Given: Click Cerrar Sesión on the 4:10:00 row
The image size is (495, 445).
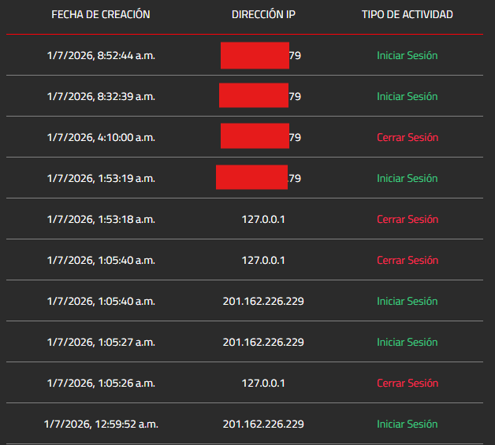Looking at the screenshot, I should coord(408,138).
